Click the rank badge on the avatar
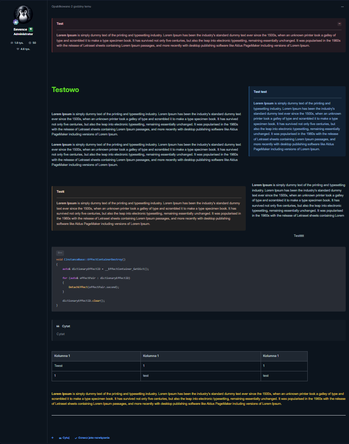The width and height of the screenshot is (349, 444). (x=16, y=22)
